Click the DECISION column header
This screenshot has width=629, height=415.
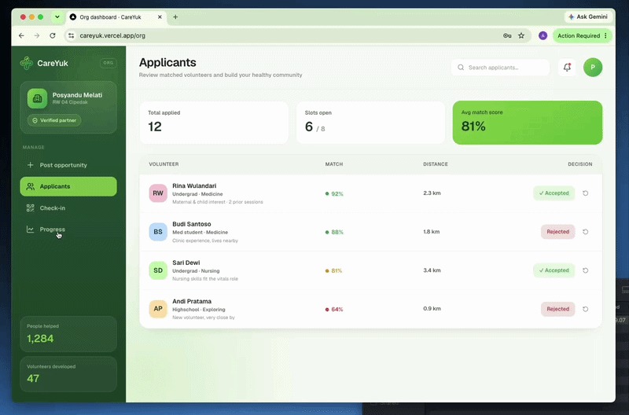pyautogui.click(x=580, y=164)
